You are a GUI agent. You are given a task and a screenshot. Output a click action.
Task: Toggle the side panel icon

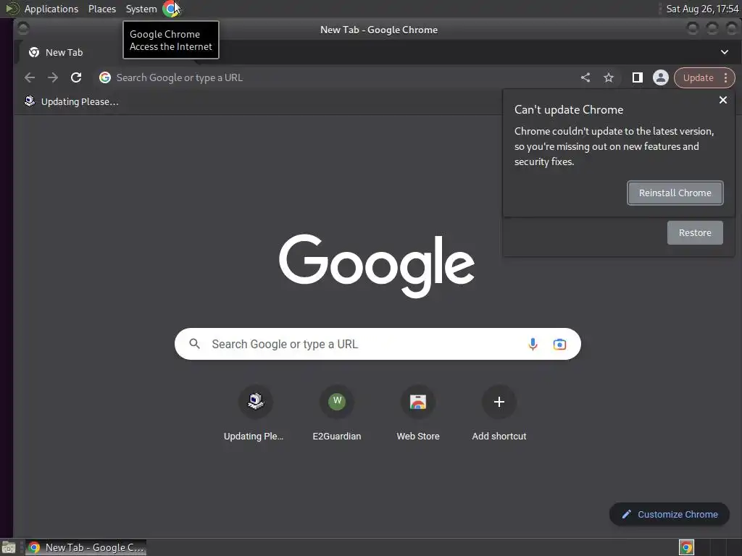tap(638, 77)
